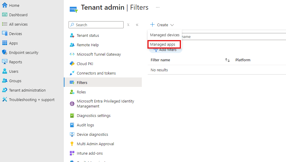Open Tenant administration in left navigation

(x=27, y=90)
